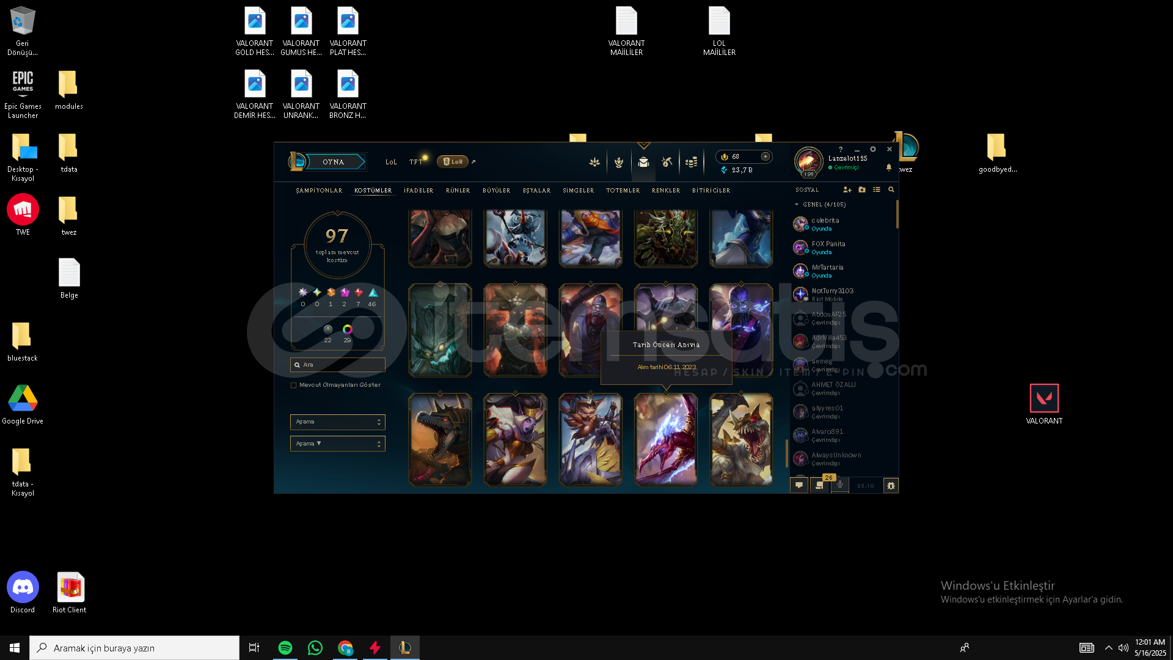Switch to BÜYÜLER tab

click(x=496, y=191)
